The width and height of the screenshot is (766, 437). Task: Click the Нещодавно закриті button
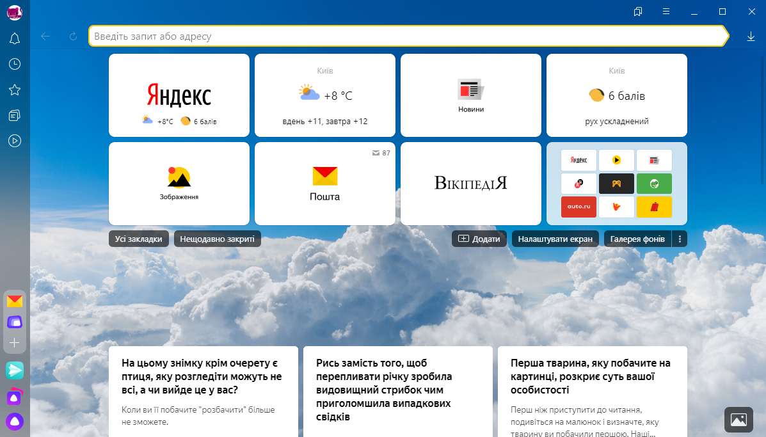pyautogui.click(x=218, y=239)
